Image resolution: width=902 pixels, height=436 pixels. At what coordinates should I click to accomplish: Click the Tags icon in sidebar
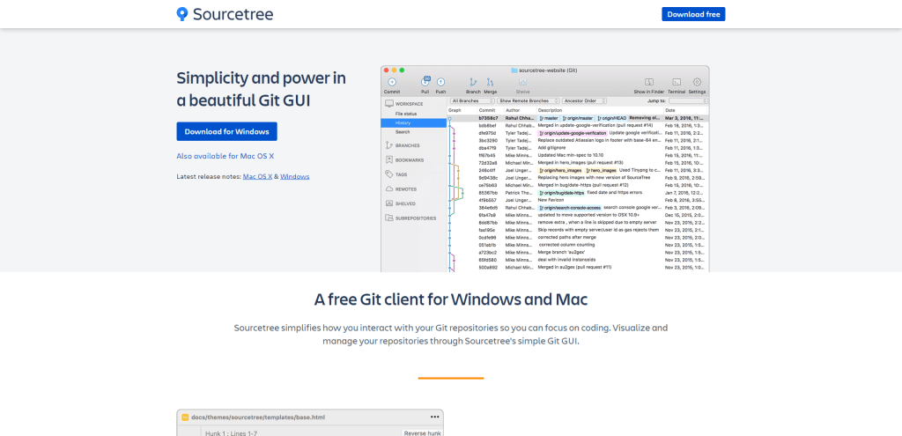(389, 174)
